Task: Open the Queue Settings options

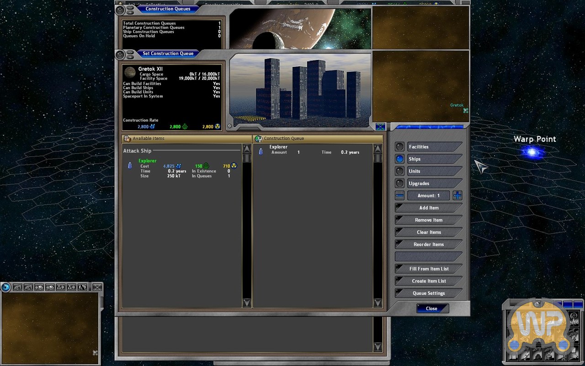Action: pyautogui.click(x=428, y=293)
